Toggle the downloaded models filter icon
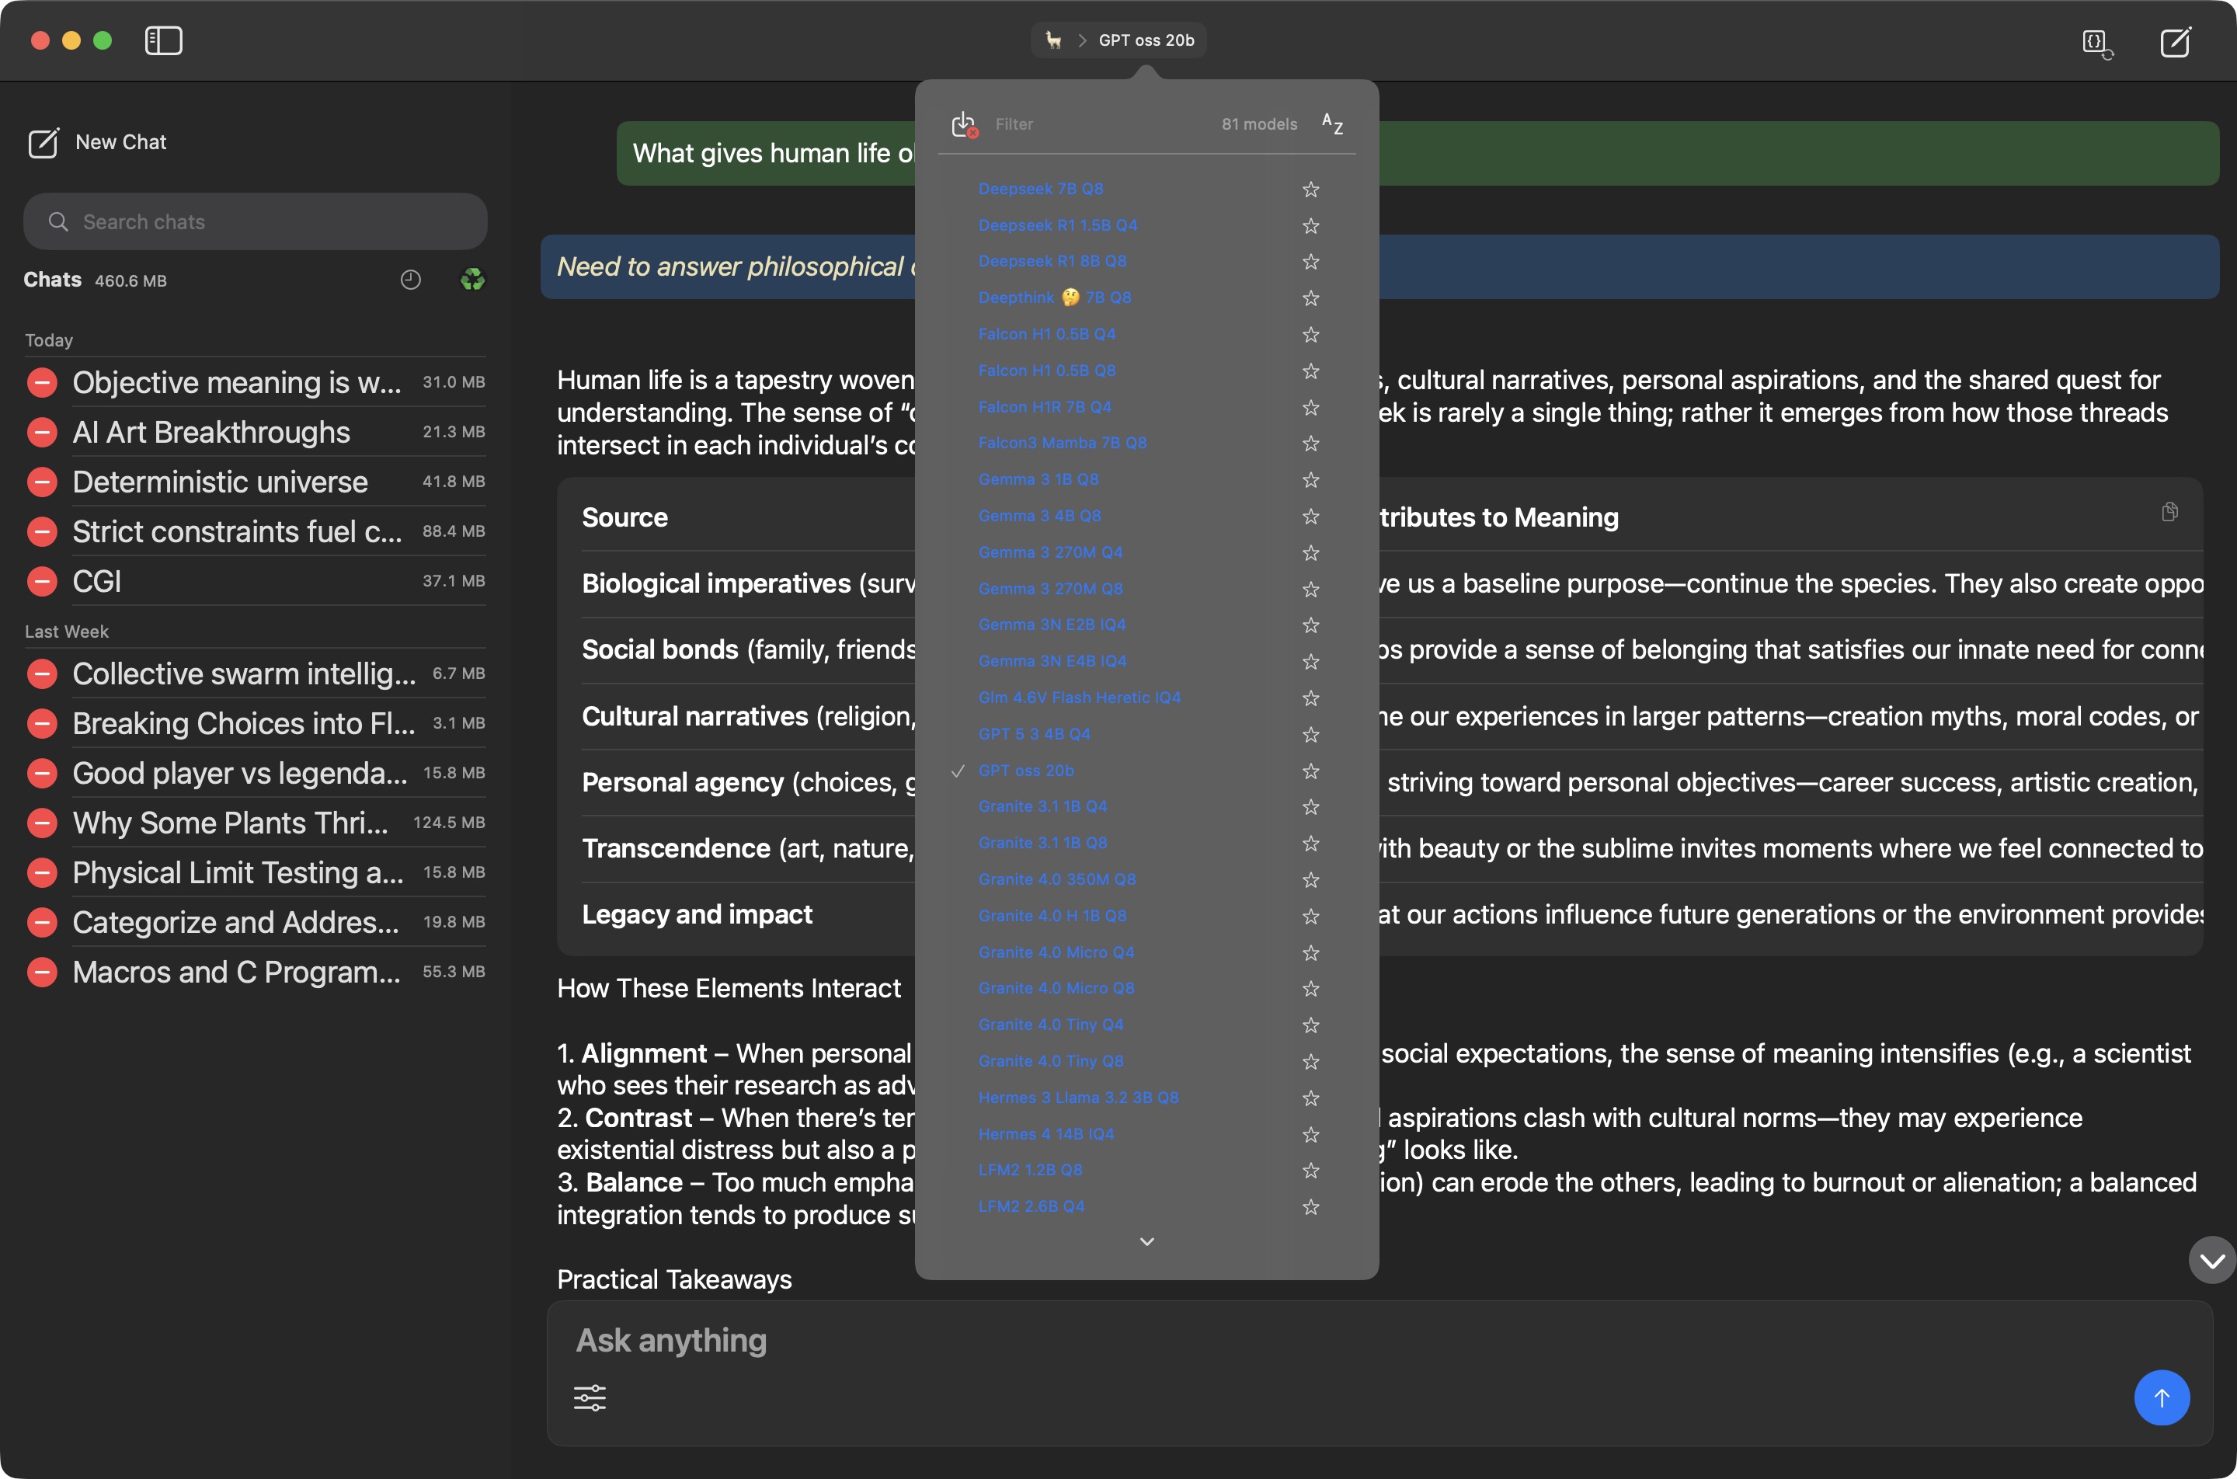 963,124
